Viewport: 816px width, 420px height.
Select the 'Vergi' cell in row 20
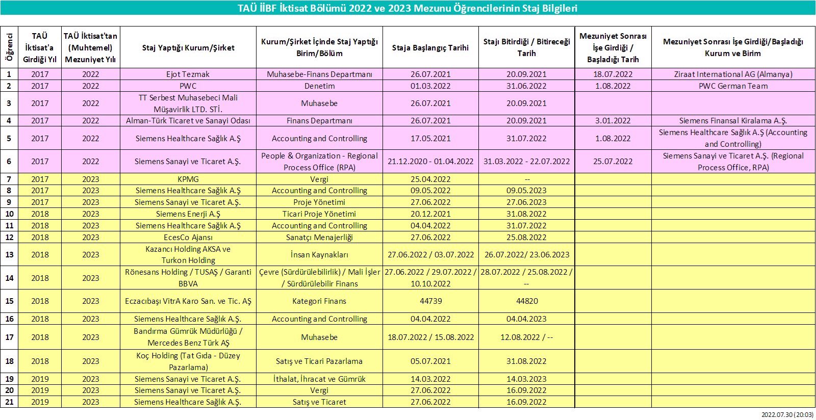(x=319, y=390)
